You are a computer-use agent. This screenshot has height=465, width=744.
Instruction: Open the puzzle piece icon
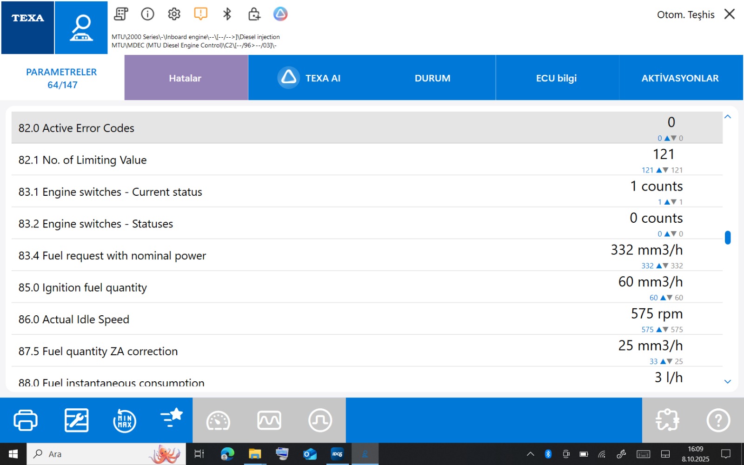pyautogui.click(x=667, y=420)
